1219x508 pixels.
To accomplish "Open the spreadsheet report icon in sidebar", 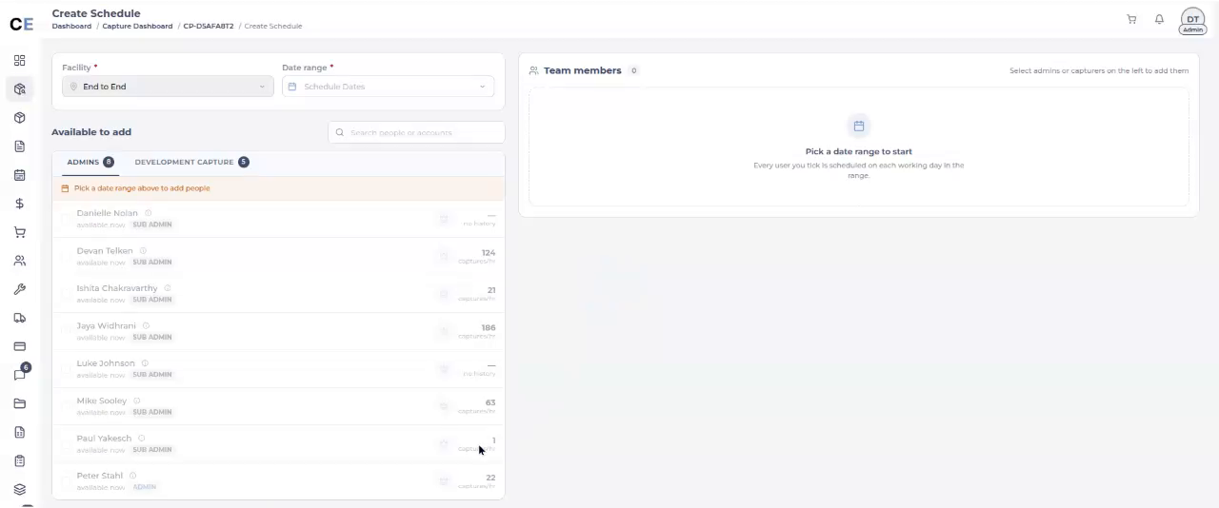I will pyautogui.click(x=19, y=432).
